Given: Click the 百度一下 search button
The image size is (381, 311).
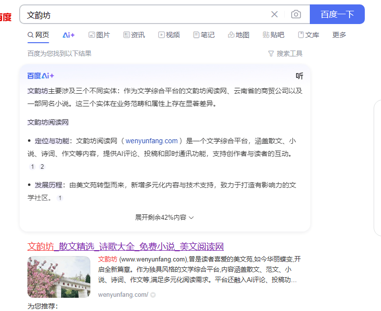Looking at the screenshot, I should click(337, 14).
